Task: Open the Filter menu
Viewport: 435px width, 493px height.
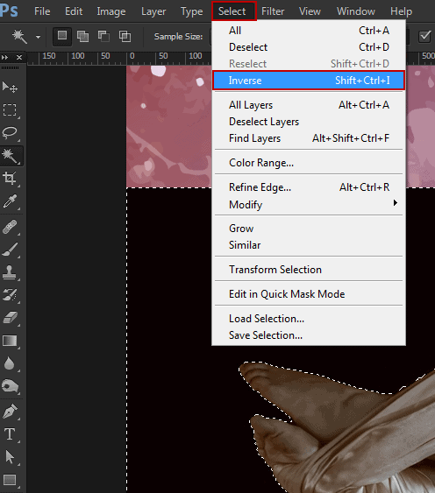Action: coord(273,11)
